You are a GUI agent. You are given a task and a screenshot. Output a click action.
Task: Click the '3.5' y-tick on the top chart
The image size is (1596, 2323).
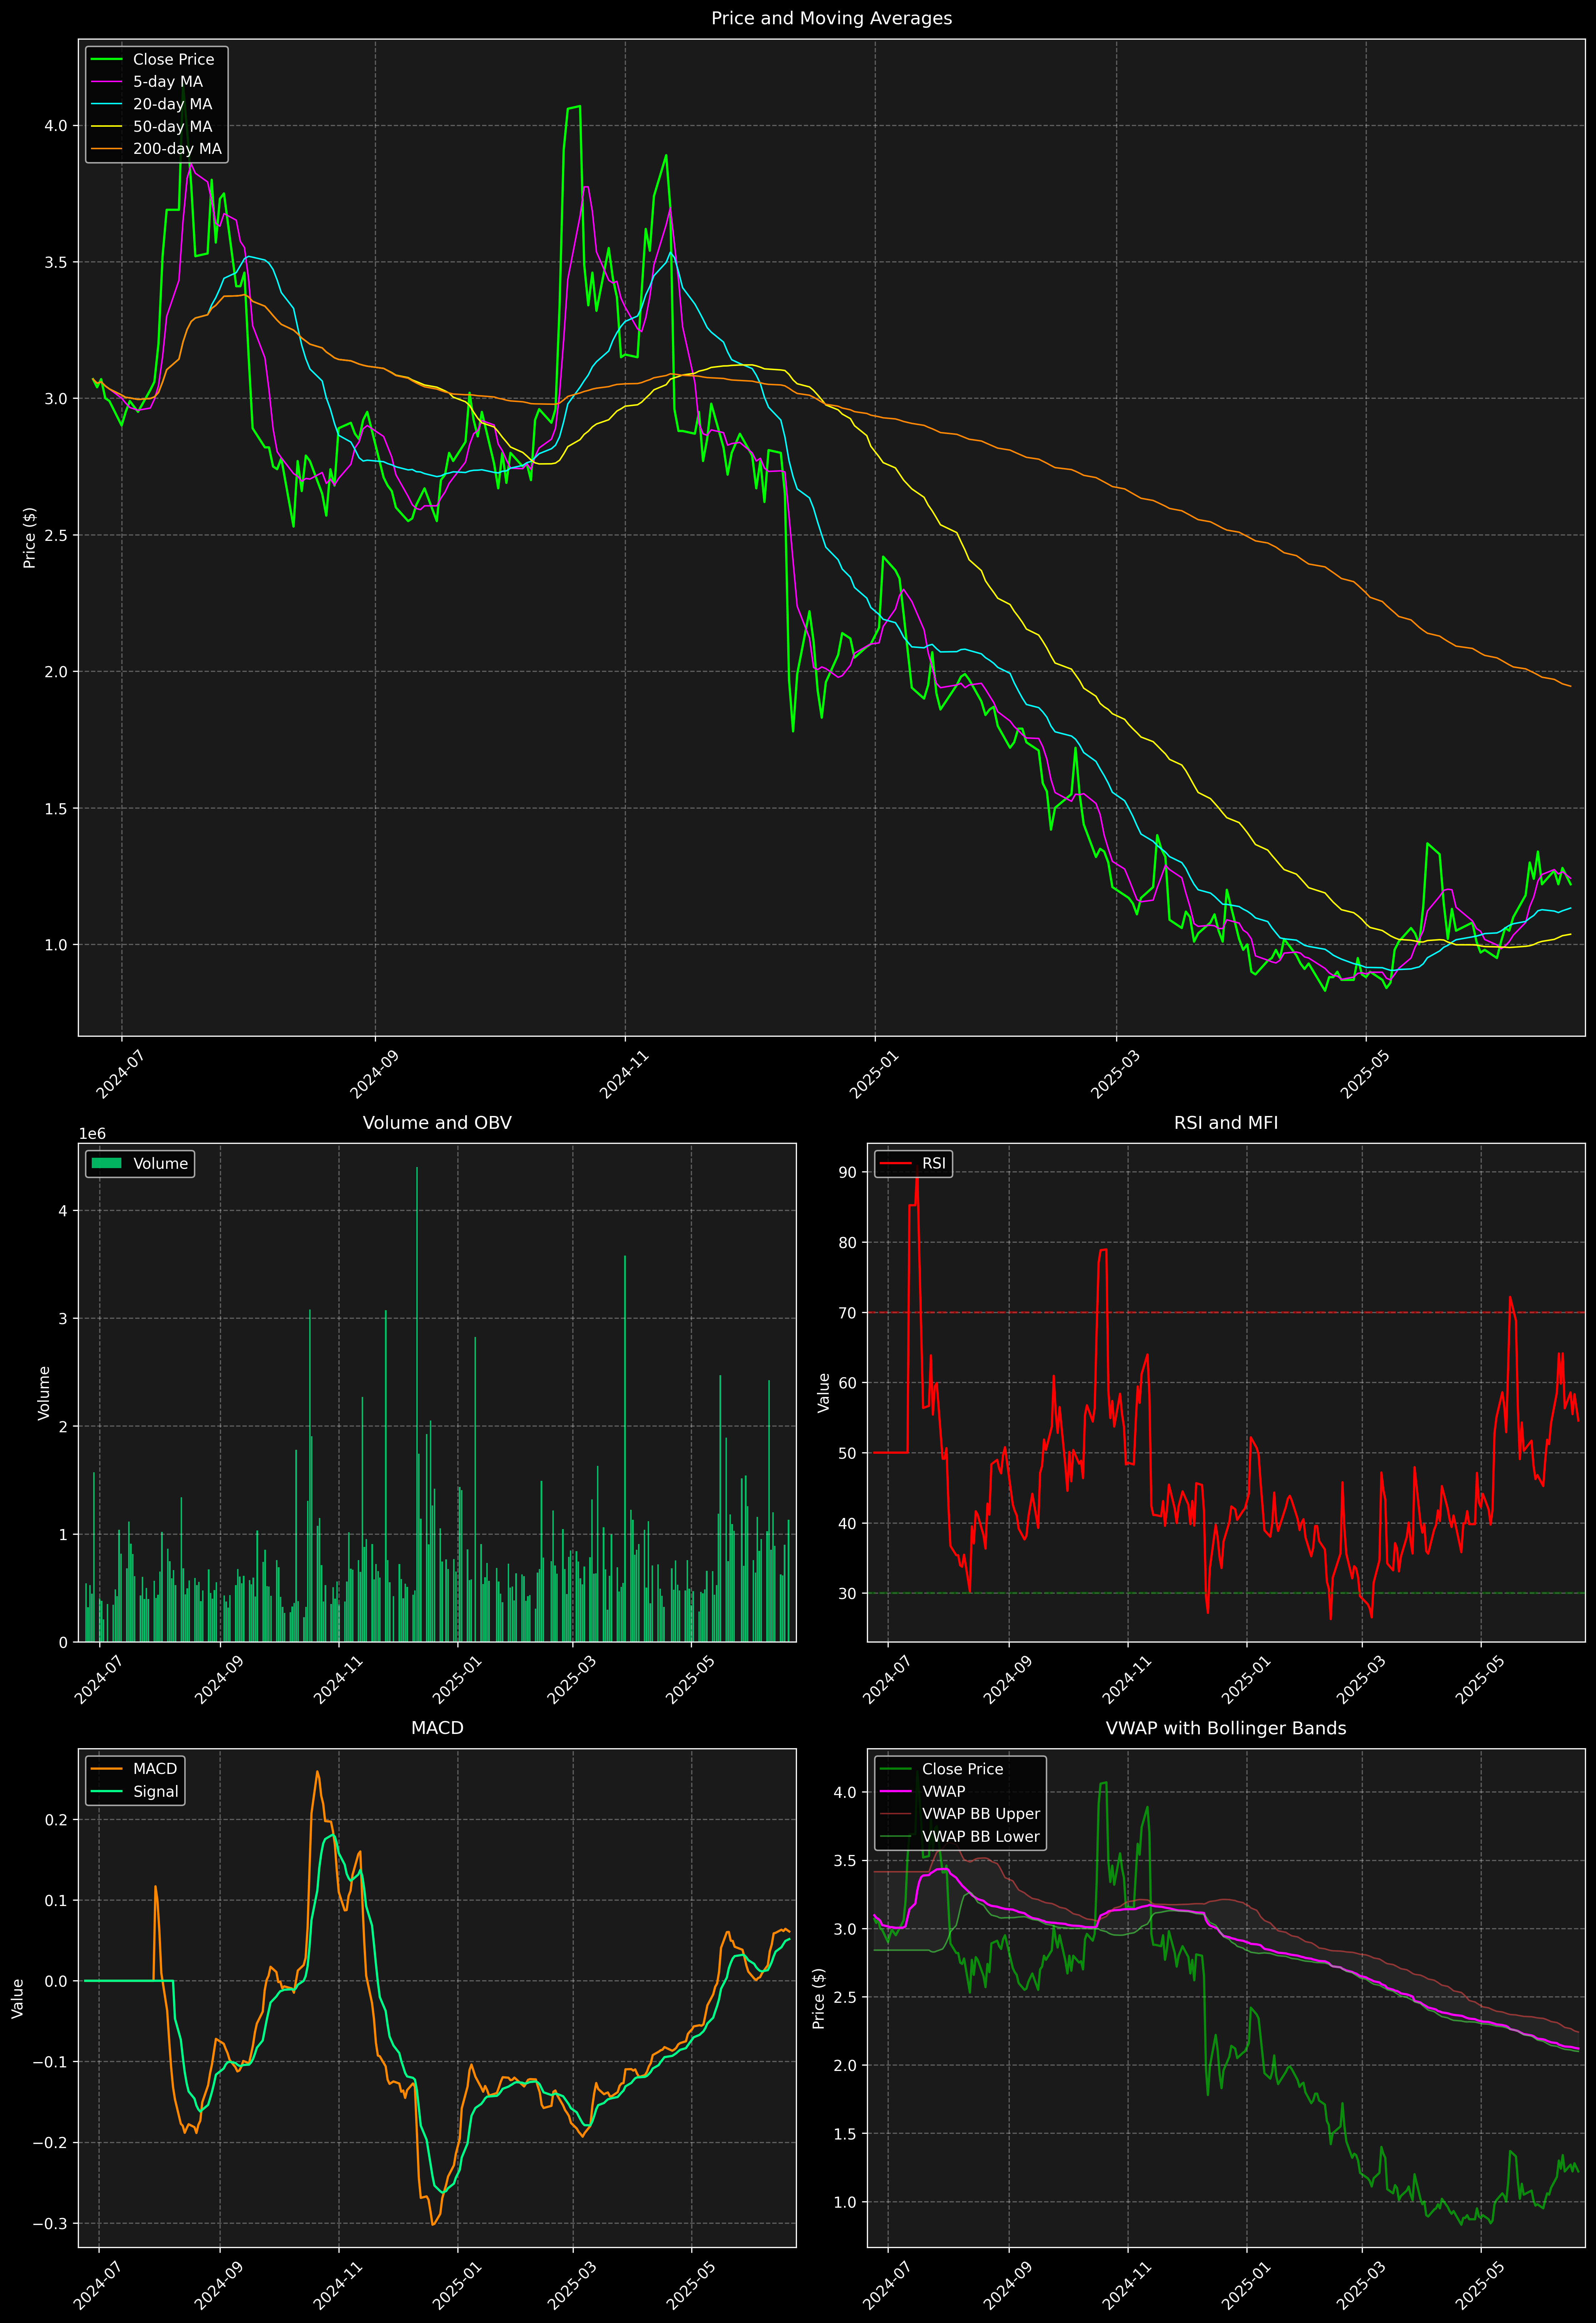[56, 262]
